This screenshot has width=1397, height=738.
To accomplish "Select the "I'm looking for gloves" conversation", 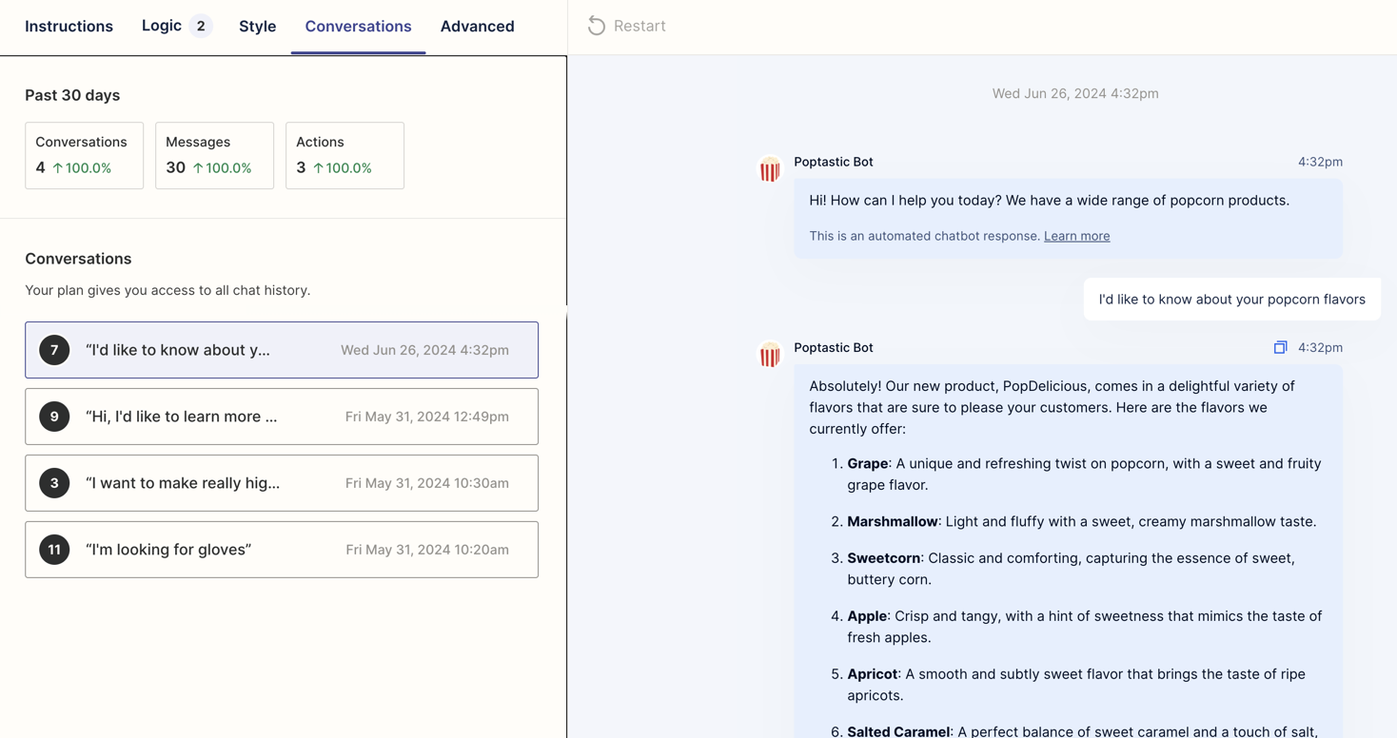I will [x=282, y=549].
